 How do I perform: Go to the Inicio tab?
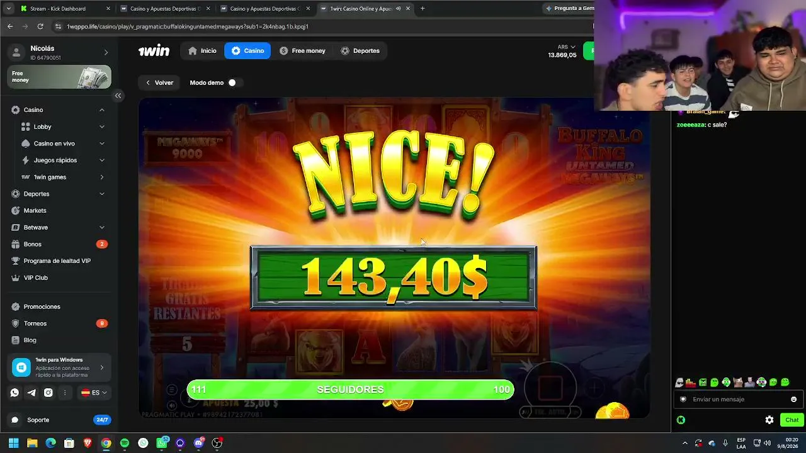[201, 51]
